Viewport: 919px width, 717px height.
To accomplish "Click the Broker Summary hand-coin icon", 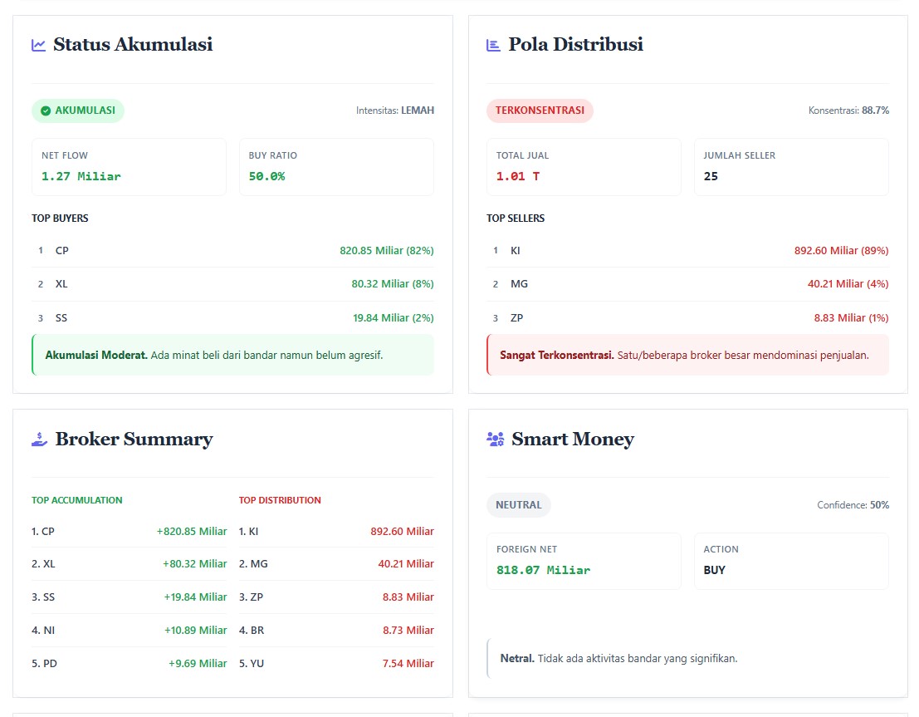I will (x=40, y=440).
